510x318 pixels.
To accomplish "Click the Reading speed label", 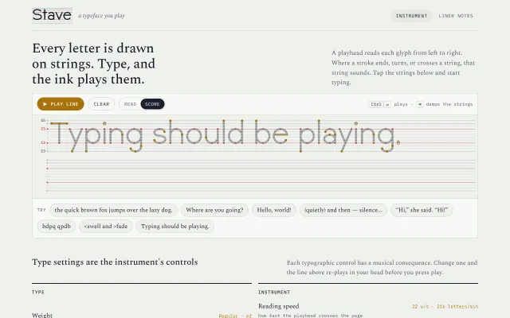I will [x=279, y=306].
